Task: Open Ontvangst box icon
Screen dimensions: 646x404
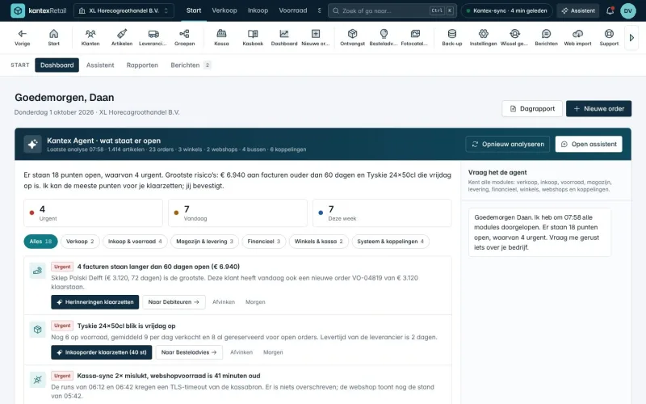Action: coord(352,37)
